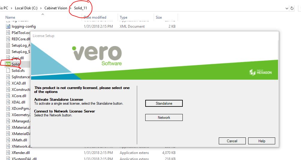Select the XManaged file icon
The width and height of the screenshot is (301, 160).
click(8, 121)
